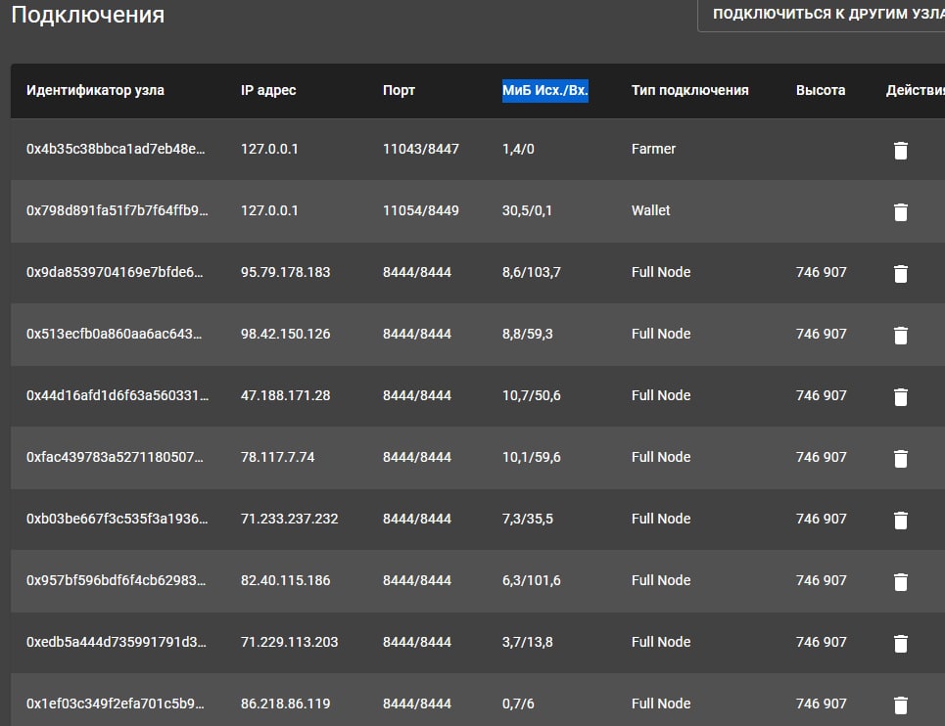Click traffic value 8,8/59,3

pyautogui.click(x=528, y=334)
